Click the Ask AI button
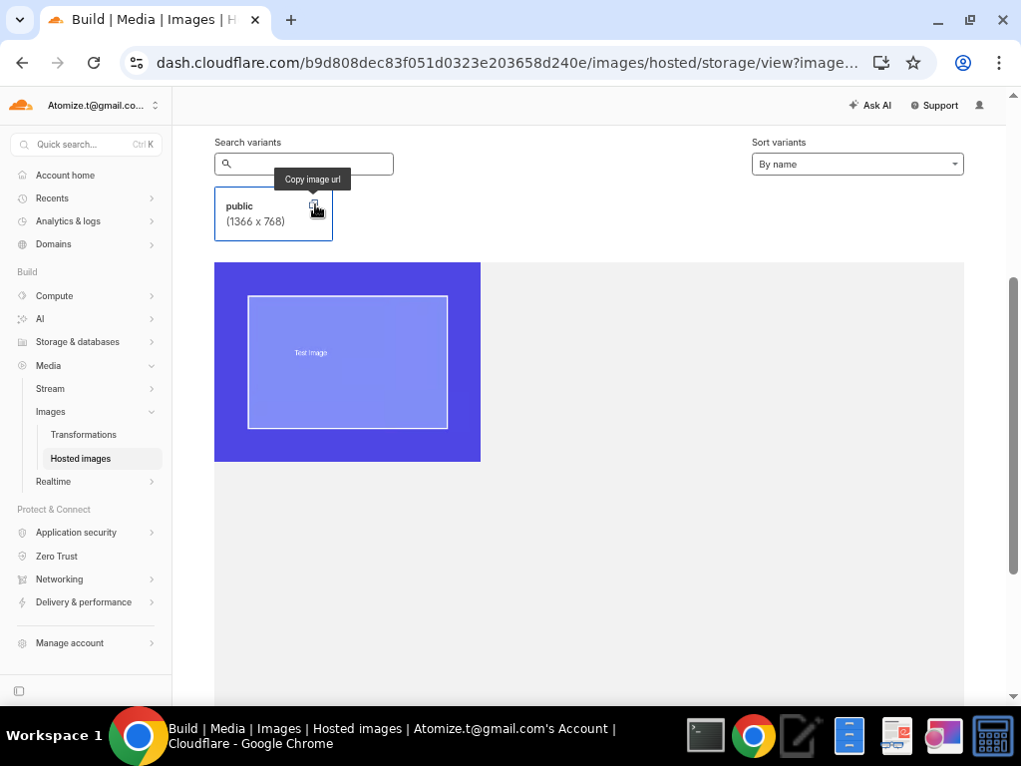The width and height of the screenshot is (1021, 766). [869, 105]
